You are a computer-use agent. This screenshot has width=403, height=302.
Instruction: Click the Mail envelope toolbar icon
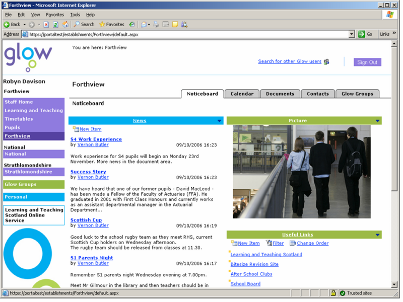coord(144,25)
